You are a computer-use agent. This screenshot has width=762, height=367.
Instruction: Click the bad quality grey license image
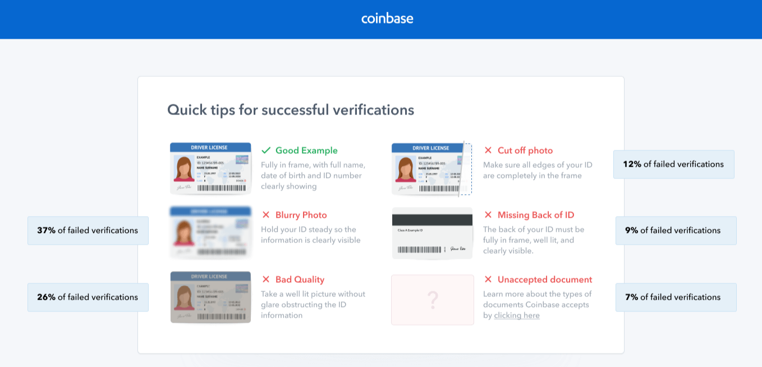pyautogui.click(x=210, y=297)
